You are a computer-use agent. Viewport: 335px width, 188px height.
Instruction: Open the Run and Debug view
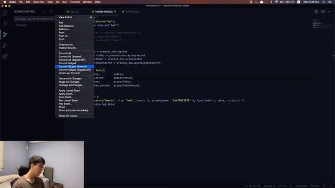point(5,45)
